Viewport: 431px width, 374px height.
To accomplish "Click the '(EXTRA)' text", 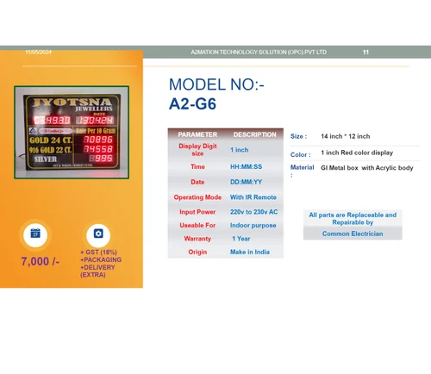I will 93,275.
